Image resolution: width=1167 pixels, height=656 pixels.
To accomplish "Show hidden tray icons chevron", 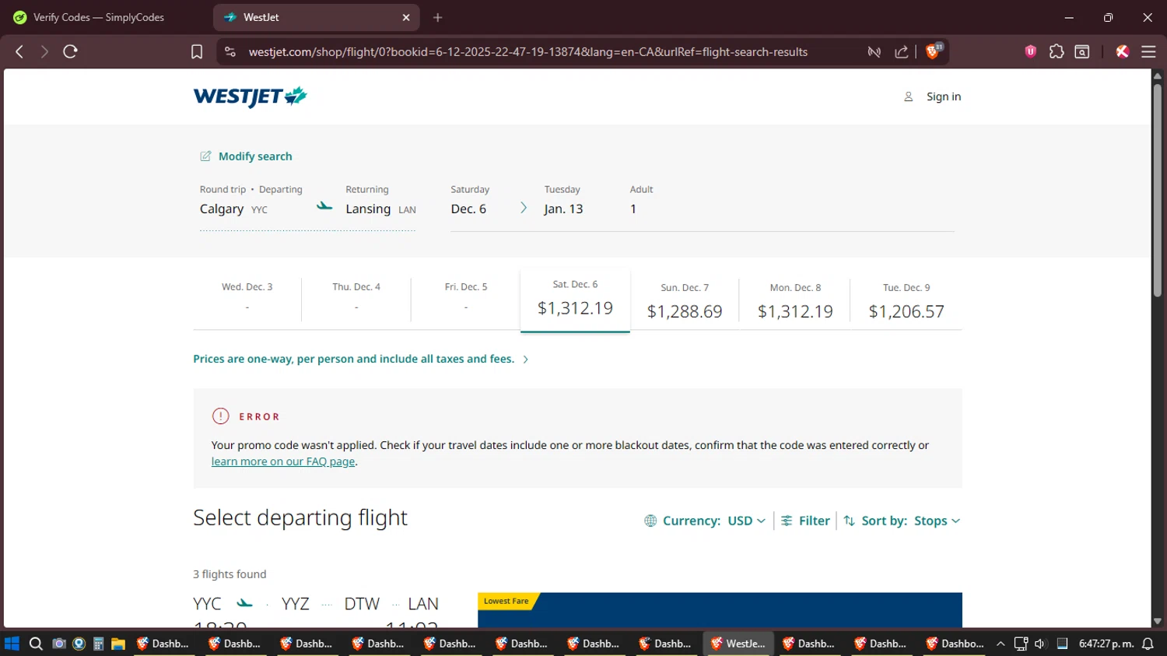I will pos(1001,644).
